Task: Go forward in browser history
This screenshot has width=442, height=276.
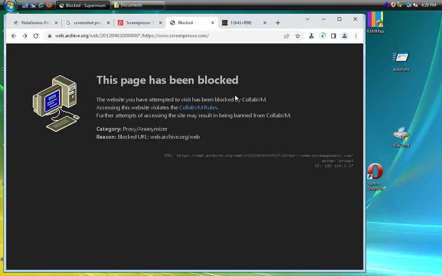Action: (x=25, y=36)
